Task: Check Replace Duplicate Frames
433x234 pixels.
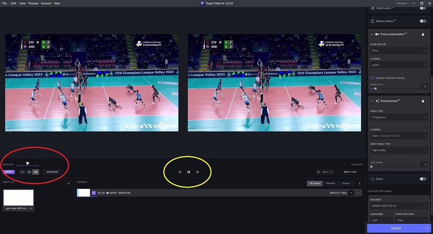Action: click(x=372, y=78)
